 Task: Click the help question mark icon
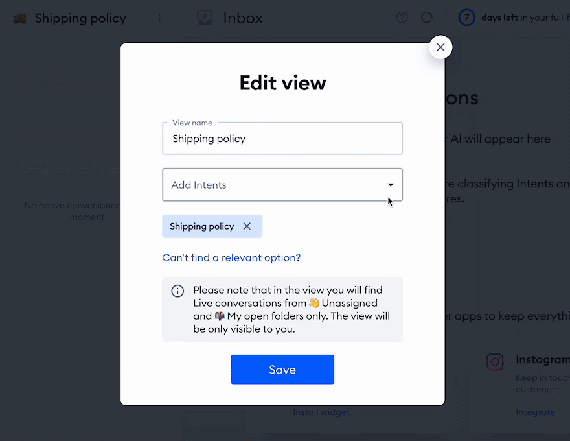point(402,18)
